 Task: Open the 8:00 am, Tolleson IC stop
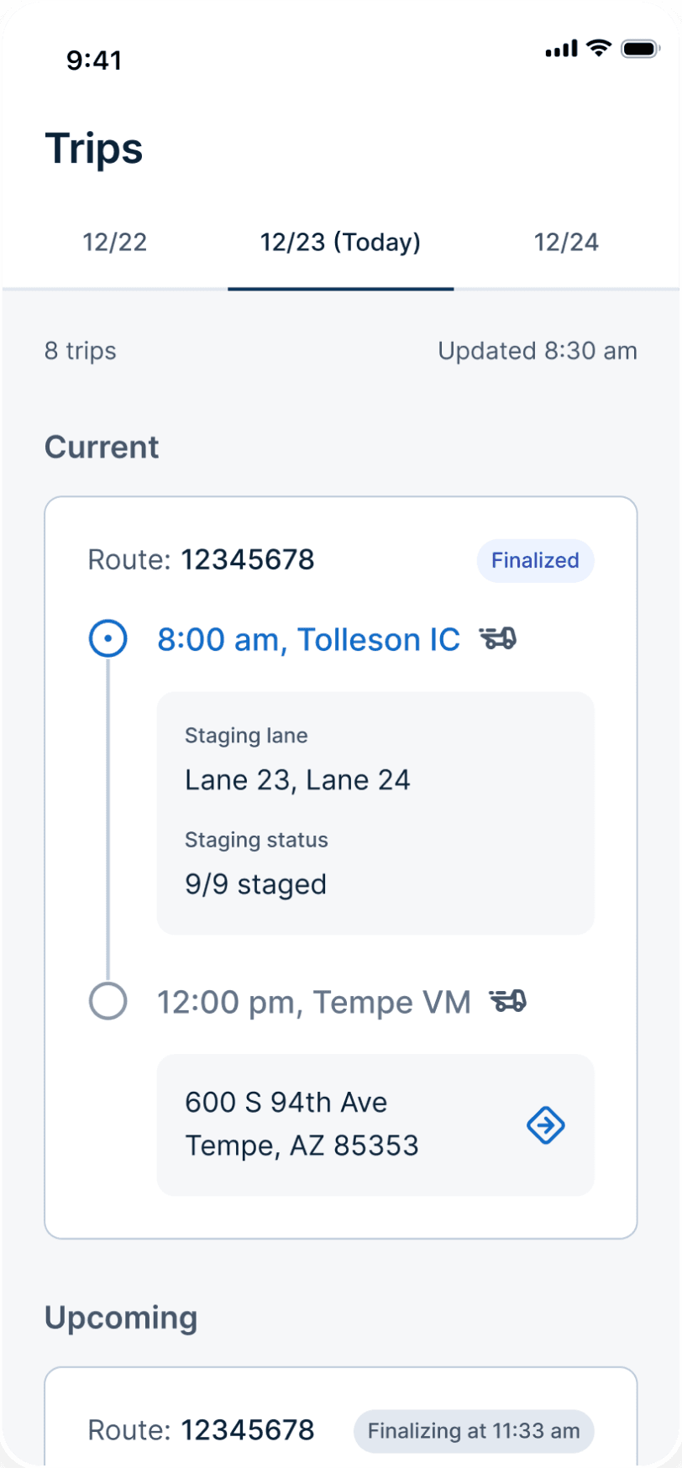(x=308, y=640)
